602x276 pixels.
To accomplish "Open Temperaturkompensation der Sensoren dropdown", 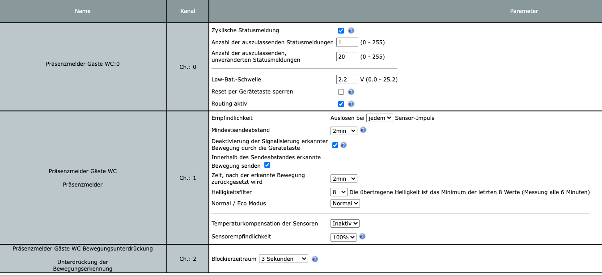I will point(345,223).
